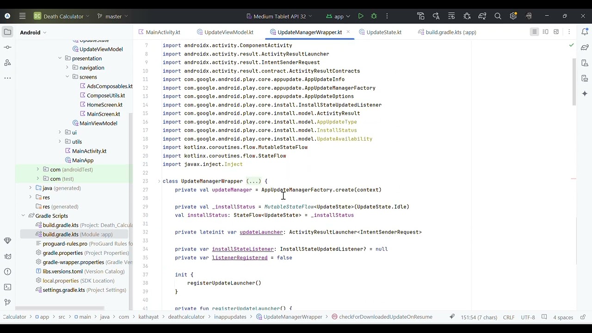The height and width of the screenshot is (333, 592).
Task: Open the Resource Manager tool window
Action: tap(7, 62)
